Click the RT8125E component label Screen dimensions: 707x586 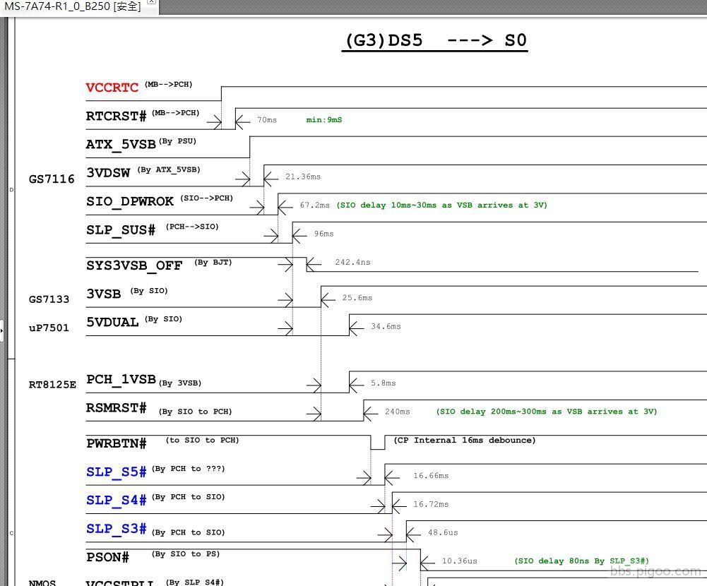pos(52,385)
